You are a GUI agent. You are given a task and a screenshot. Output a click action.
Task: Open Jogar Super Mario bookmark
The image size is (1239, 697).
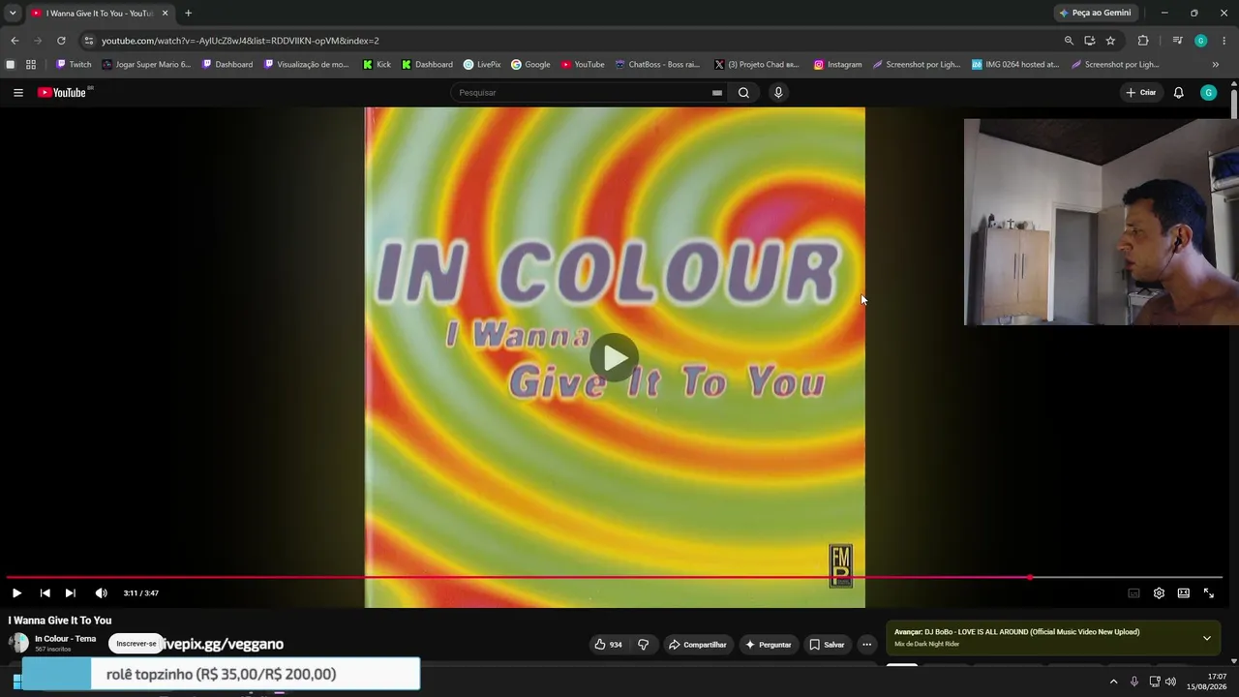pos(147,65)
